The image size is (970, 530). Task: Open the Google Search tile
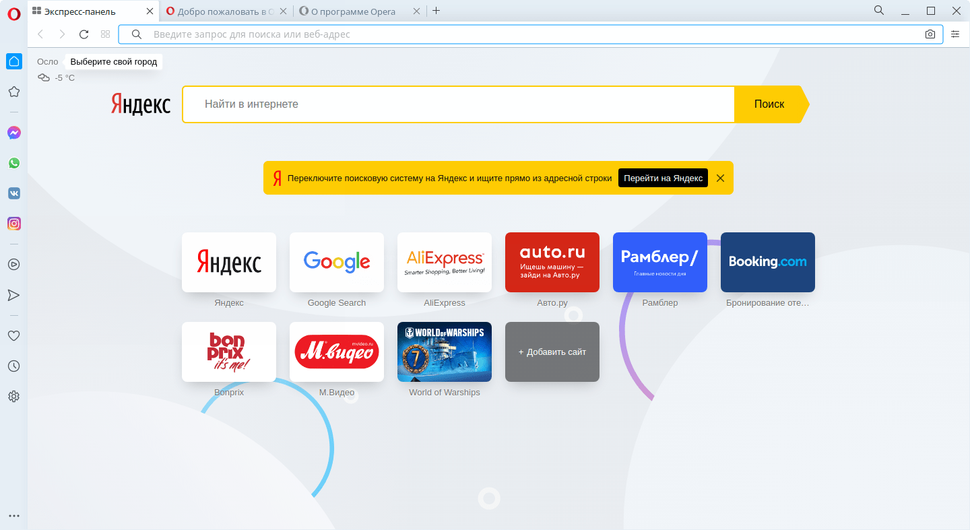tap(337, 262)
